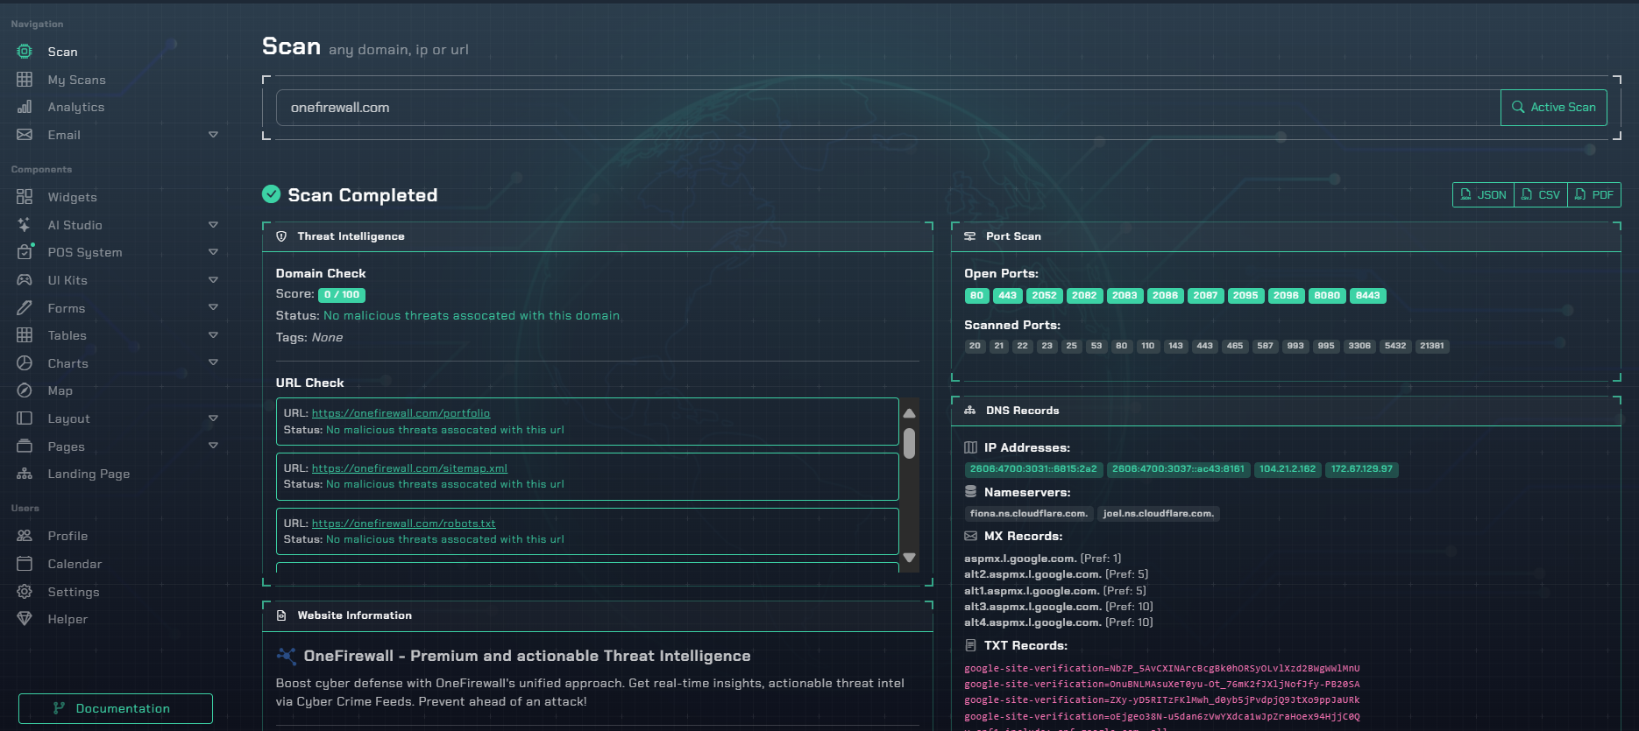Image resolution: width=1639 pixels, height=731 pixels.
Task: Click URL Check scrollbar up arrow
Action: click(x=910, y=413)
